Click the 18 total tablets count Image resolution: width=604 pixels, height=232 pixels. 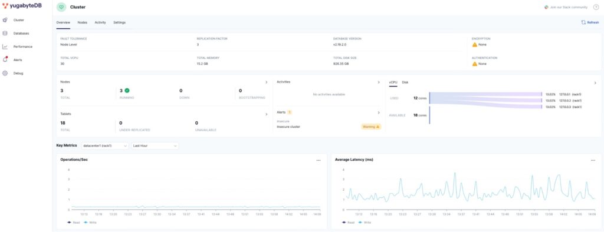(63, 123)
